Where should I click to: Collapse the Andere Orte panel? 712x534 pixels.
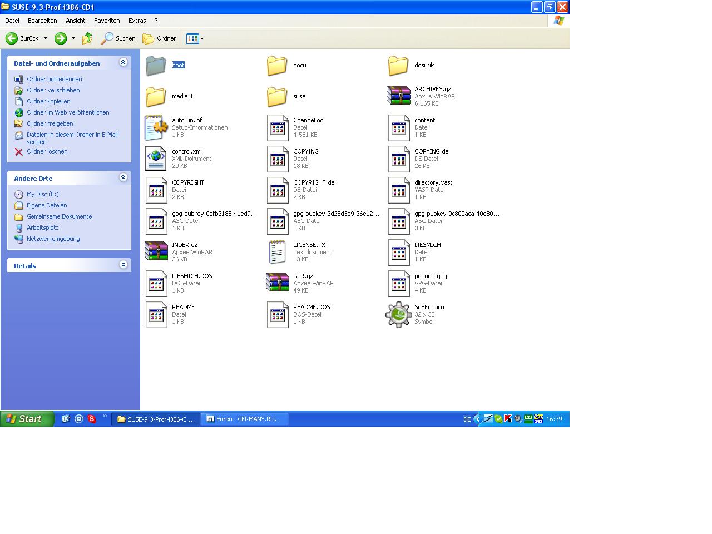tap(123, 177)
